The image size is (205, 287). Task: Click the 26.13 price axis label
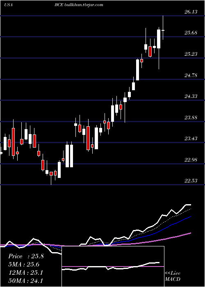pyautogui.click(x=191, y=12)
